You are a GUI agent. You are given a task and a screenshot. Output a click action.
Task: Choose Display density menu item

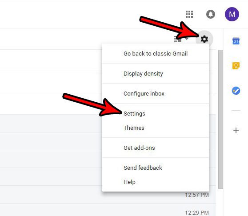click(156, 73)
